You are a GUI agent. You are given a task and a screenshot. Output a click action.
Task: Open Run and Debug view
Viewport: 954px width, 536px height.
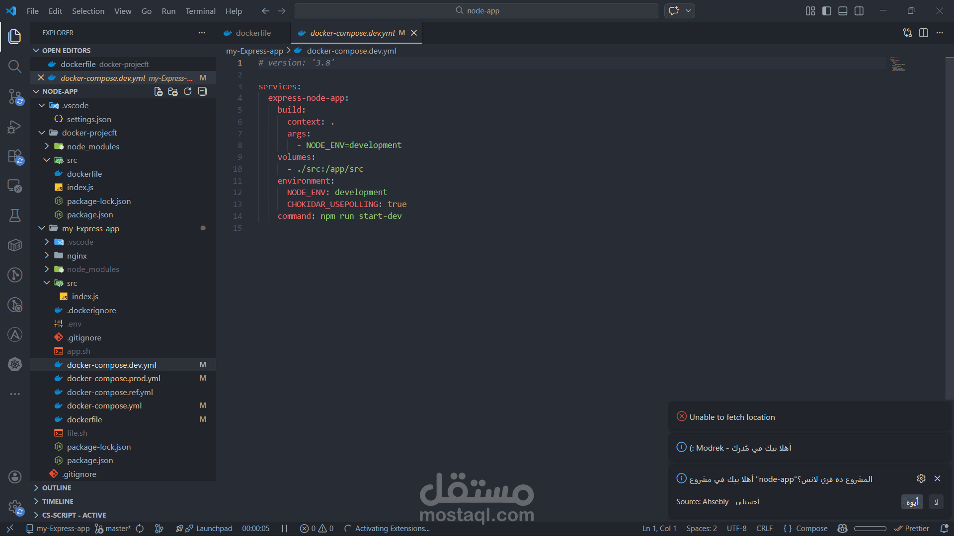pos(15,127)
